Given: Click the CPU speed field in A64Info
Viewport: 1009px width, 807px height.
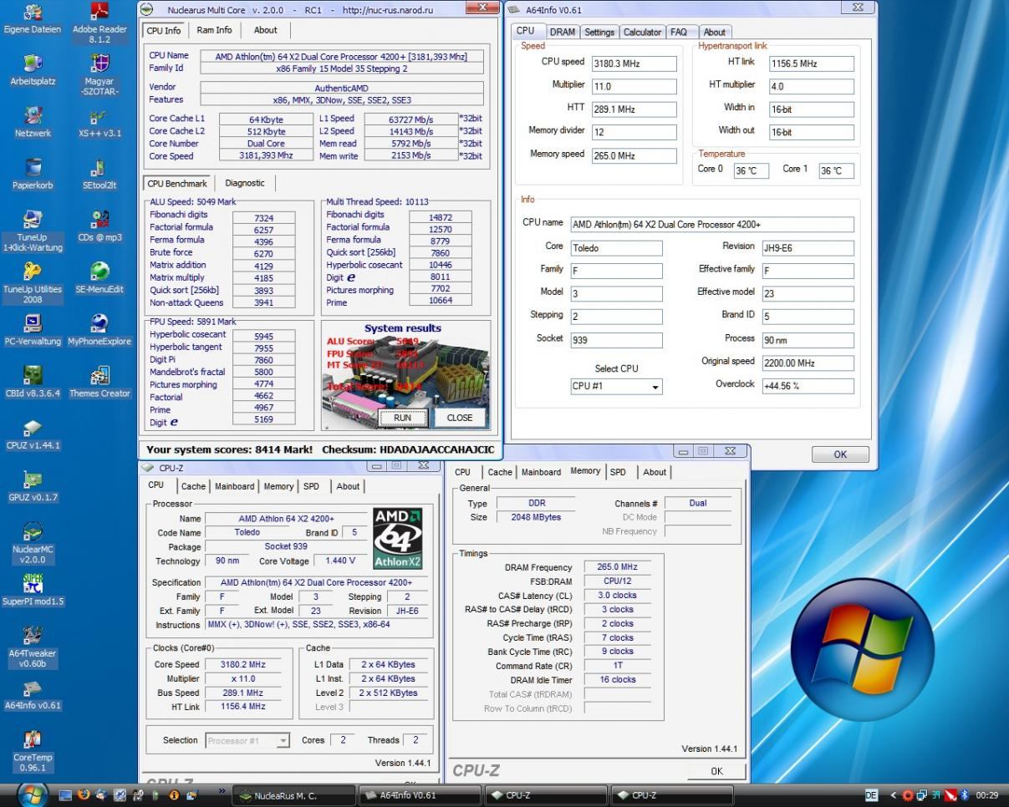Looking at the screenshot, I should pyautogui.click(x=634, y=63).
